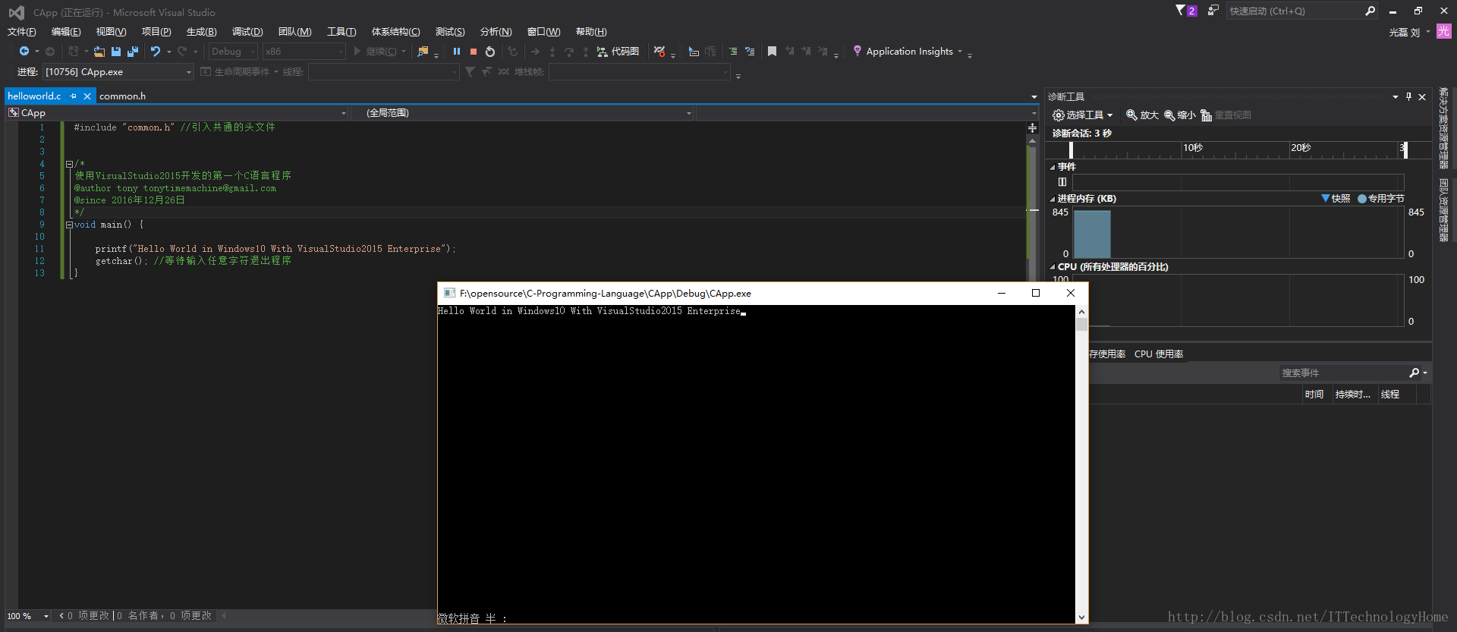Switch to the CPU usage (CPU 使用率) tab
The image size is (1457, 632).
tap(1159, 354)
